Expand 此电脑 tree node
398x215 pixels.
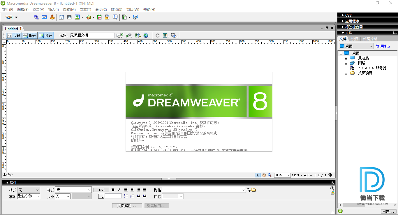346,58
